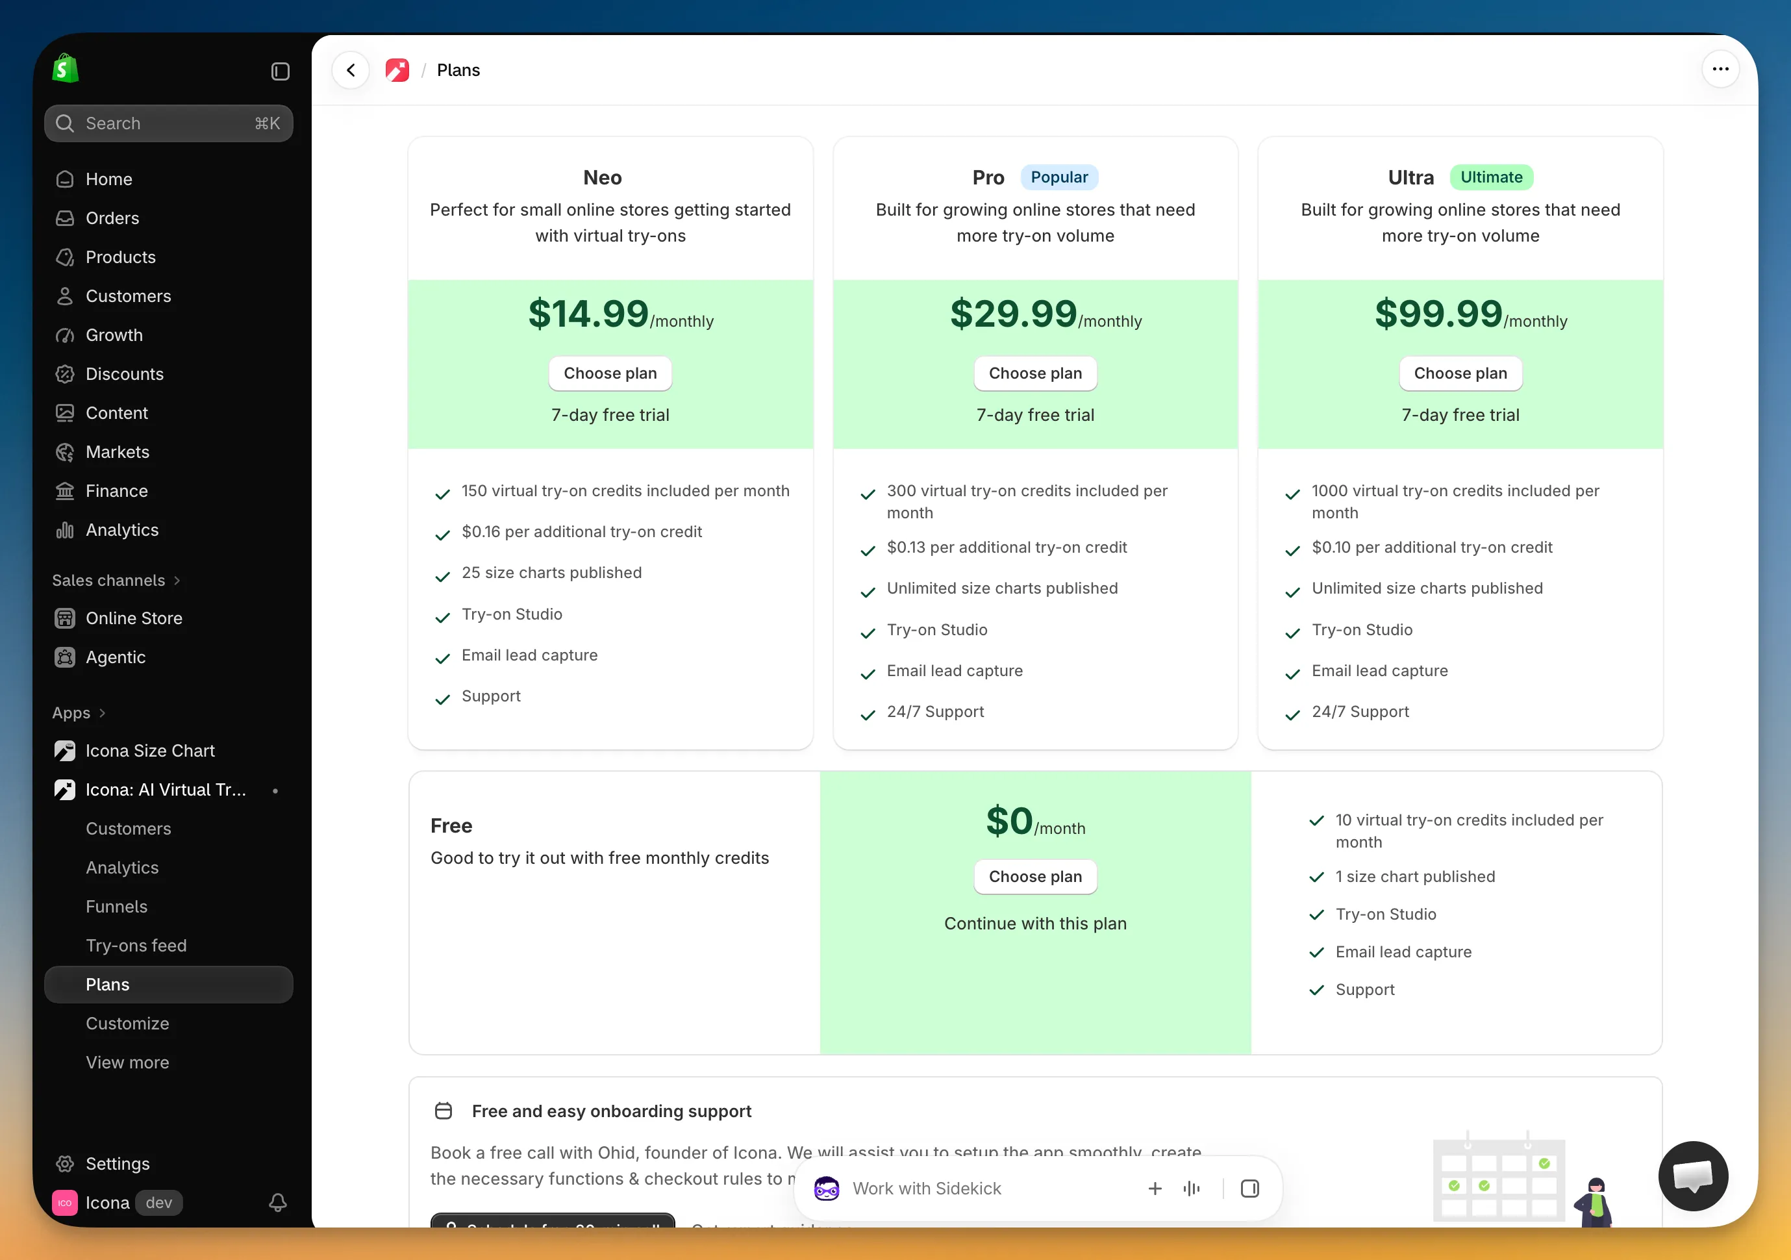The height and width of the screenshot is (1260, 1791).
Task: Open the Icona app icon in breadcrumb
Action: click(x=397, y=70)
